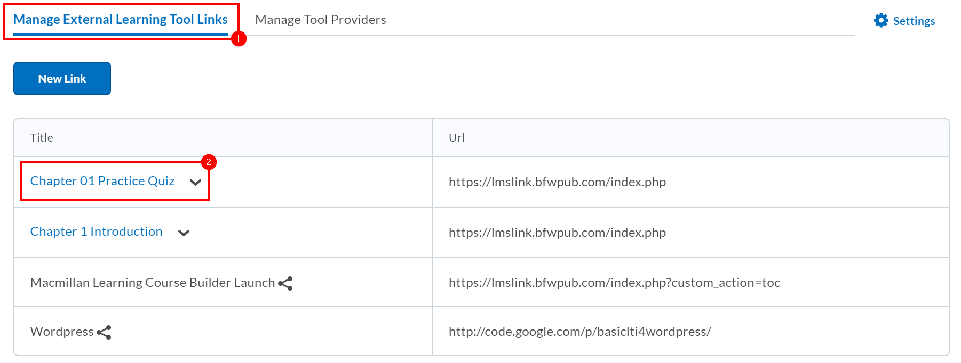
Task: Select Manage External Learning Tool Links tab
Action: [121, 20]
